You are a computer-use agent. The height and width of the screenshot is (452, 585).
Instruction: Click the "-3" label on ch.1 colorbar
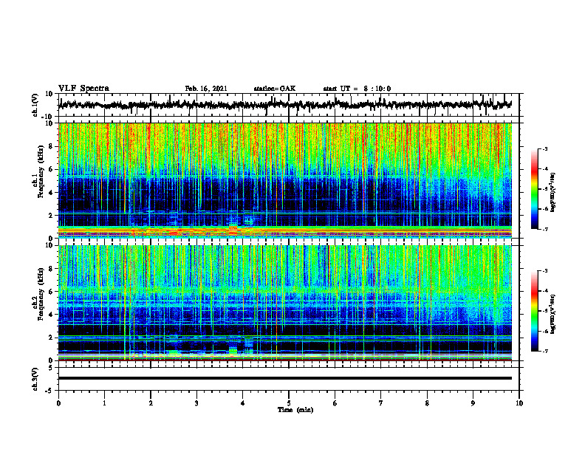545,148
